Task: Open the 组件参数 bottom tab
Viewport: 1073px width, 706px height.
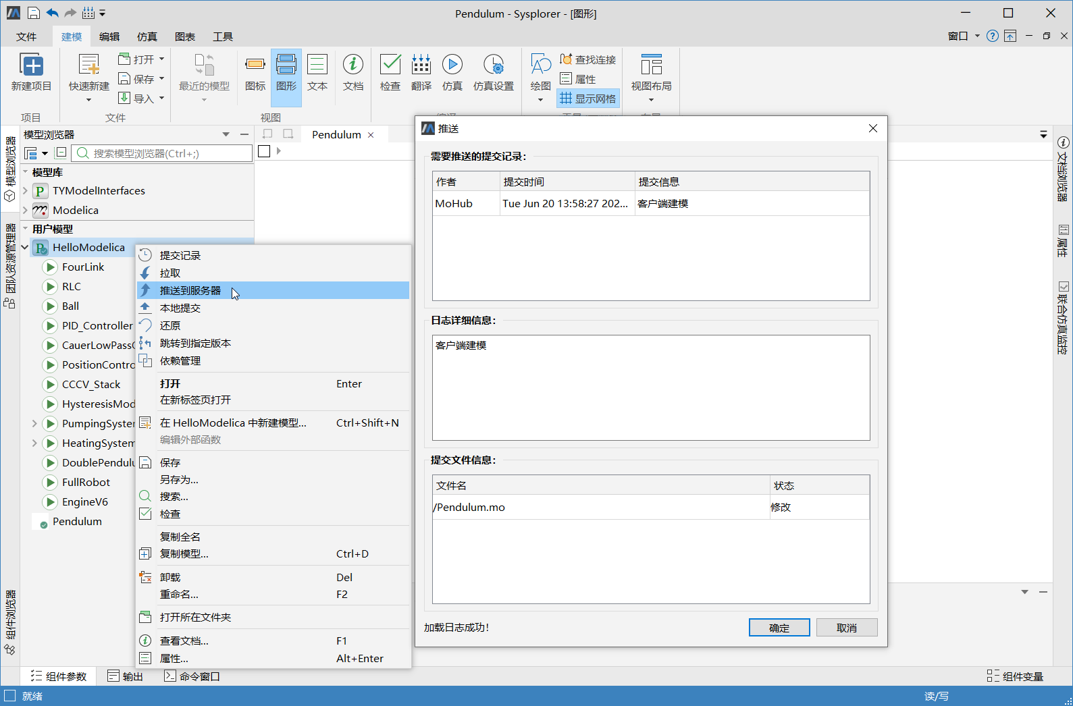Action: click(59, 676)
